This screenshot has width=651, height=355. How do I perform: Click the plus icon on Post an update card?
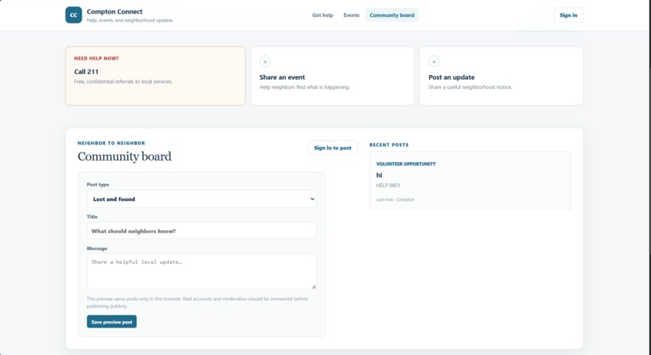(x=434, y=61)
